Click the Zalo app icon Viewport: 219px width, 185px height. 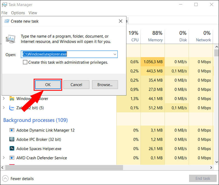coord(12,108)
